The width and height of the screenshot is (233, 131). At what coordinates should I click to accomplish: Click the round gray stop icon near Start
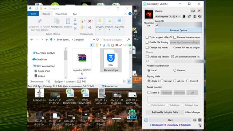(200, 120)
